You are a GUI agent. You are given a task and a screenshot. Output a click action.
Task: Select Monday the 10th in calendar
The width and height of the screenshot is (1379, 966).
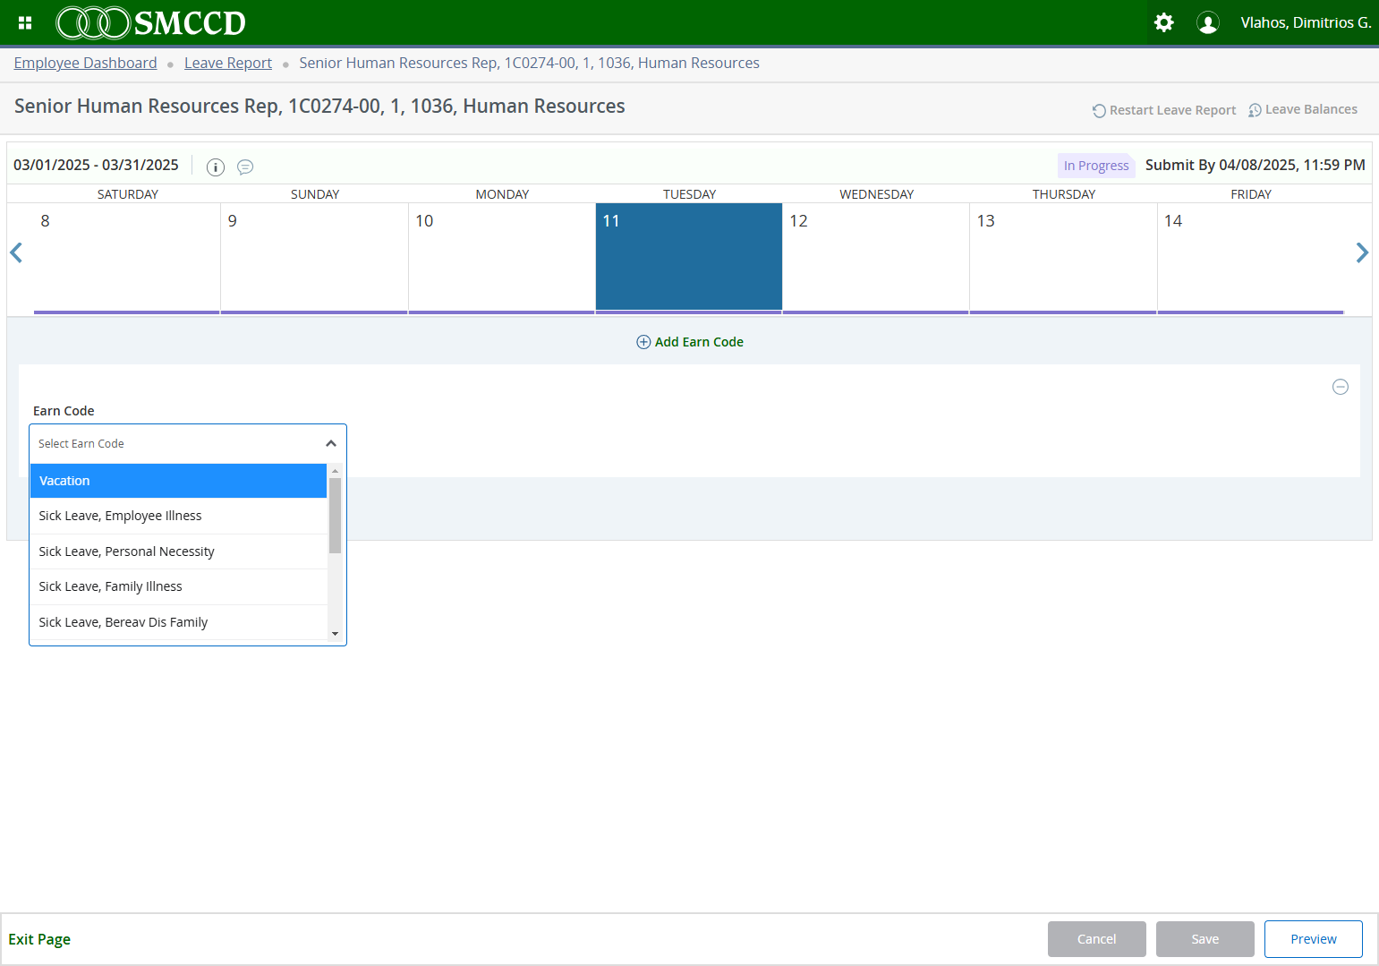[502, 258]
